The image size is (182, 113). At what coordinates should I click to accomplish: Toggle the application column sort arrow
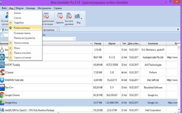[x=91, y=43]
